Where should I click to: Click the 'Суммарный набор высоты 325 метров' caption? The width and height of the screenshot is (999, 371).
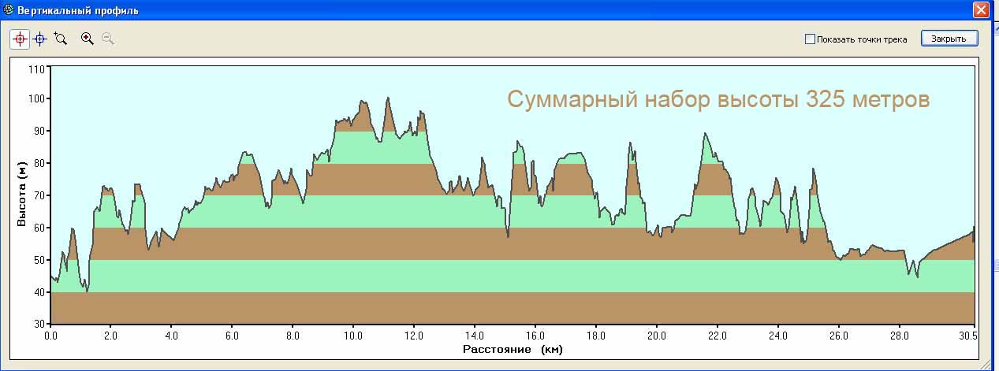coord(718,100)
